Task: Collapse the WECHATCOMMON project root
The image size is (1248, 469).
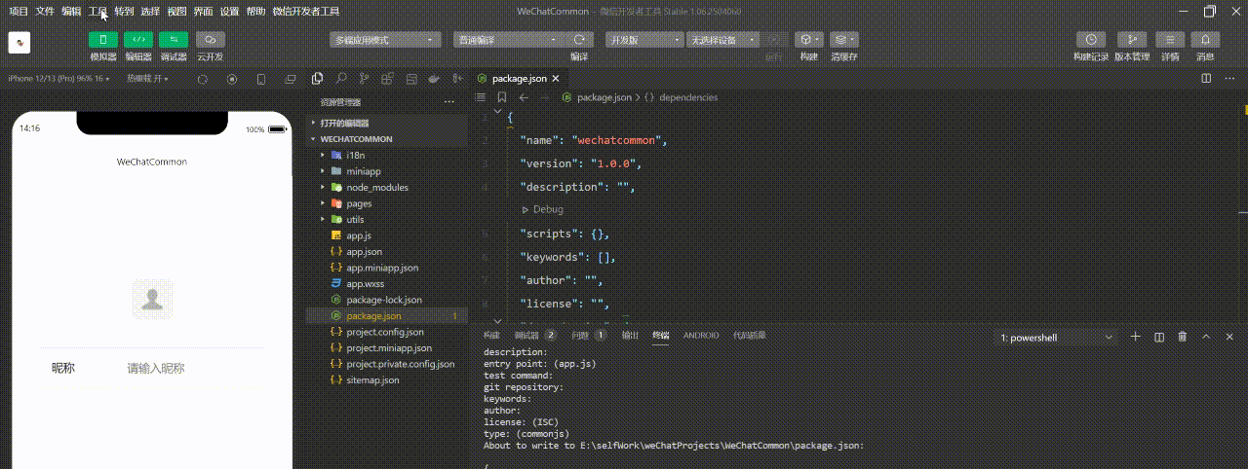Action: tap(387, 139)
